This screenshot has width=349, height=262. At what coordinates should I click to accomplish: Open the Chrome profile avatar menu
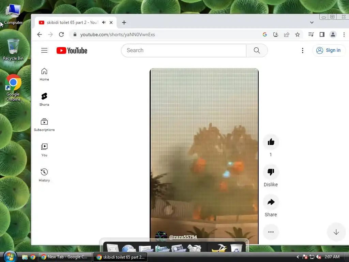[x=333, y=34]
